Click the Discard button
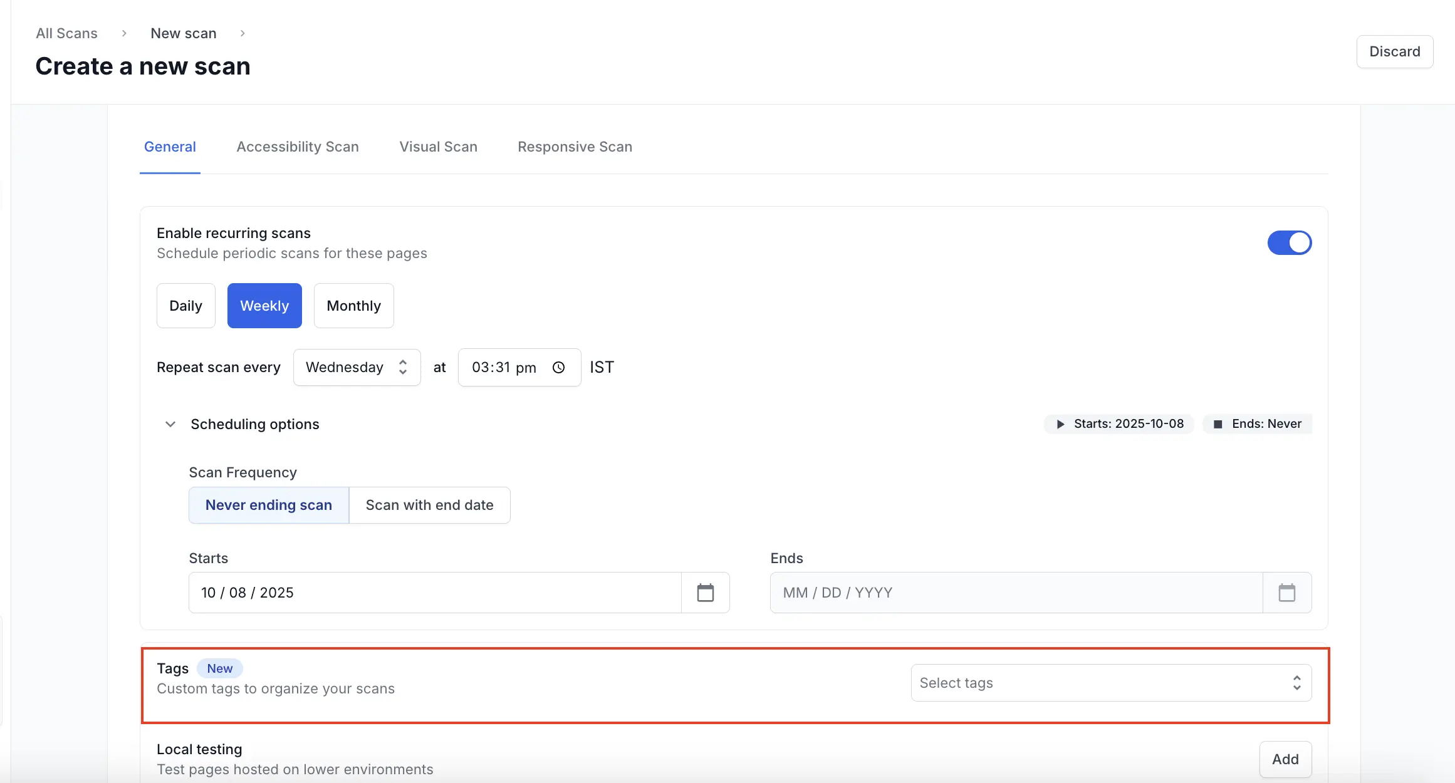Image resolution: width=1455 pixels, height=783 pixels. point(1394,52)
